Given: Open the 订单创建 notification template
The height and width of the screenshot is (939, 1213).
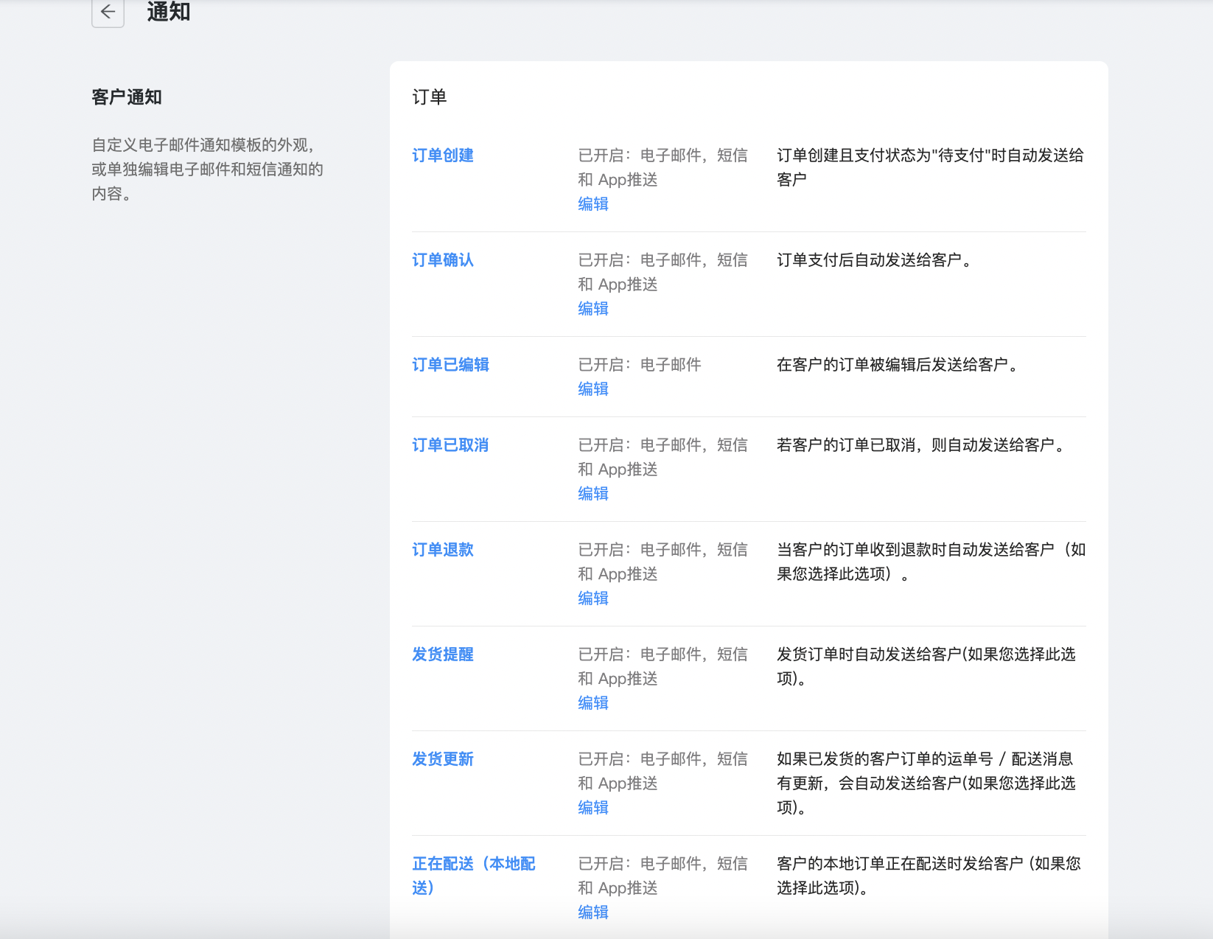Looking at the screenshot, I should click(x=443, y=156).
